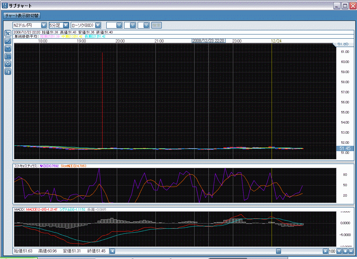Open the ローソク(BID) chart type dropdown
The width and height of the screenshot is (357, 259).
98,25
